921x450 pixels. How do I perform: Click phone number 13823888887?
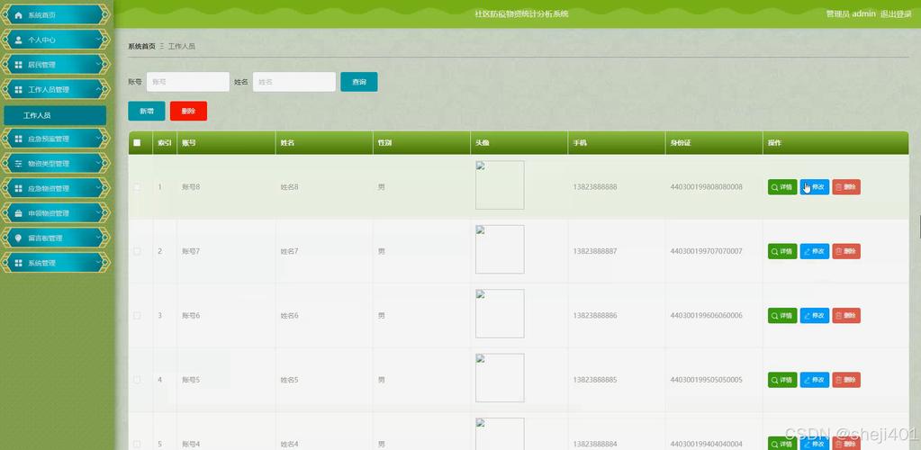pyautogui.click(x=595, y=251)
